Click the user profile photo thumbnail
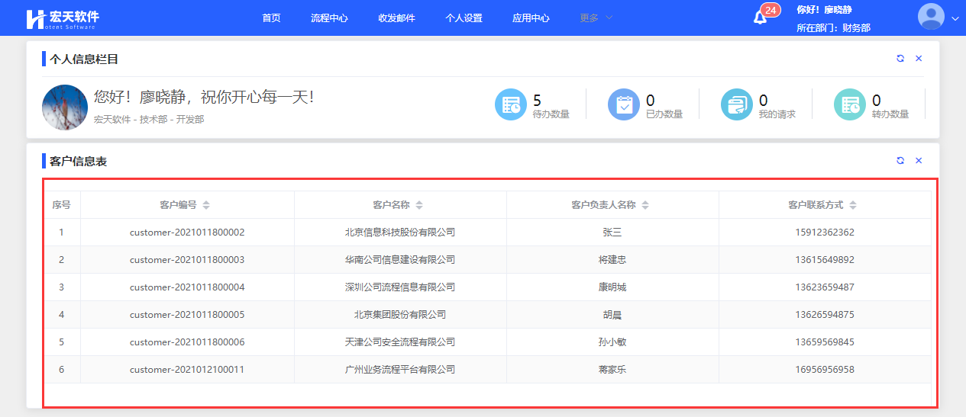 point(65,107)
